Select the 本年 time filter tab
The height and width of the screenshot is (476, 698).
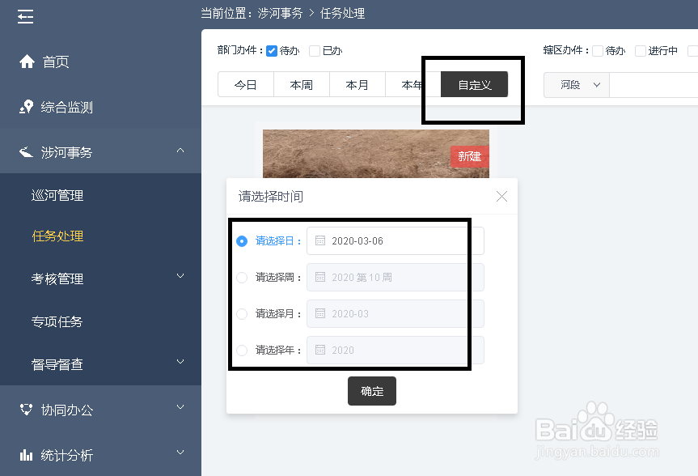click(412, 84)
